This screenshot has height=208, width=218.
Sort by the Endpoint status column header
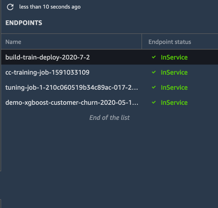click(x=170, y=42)
